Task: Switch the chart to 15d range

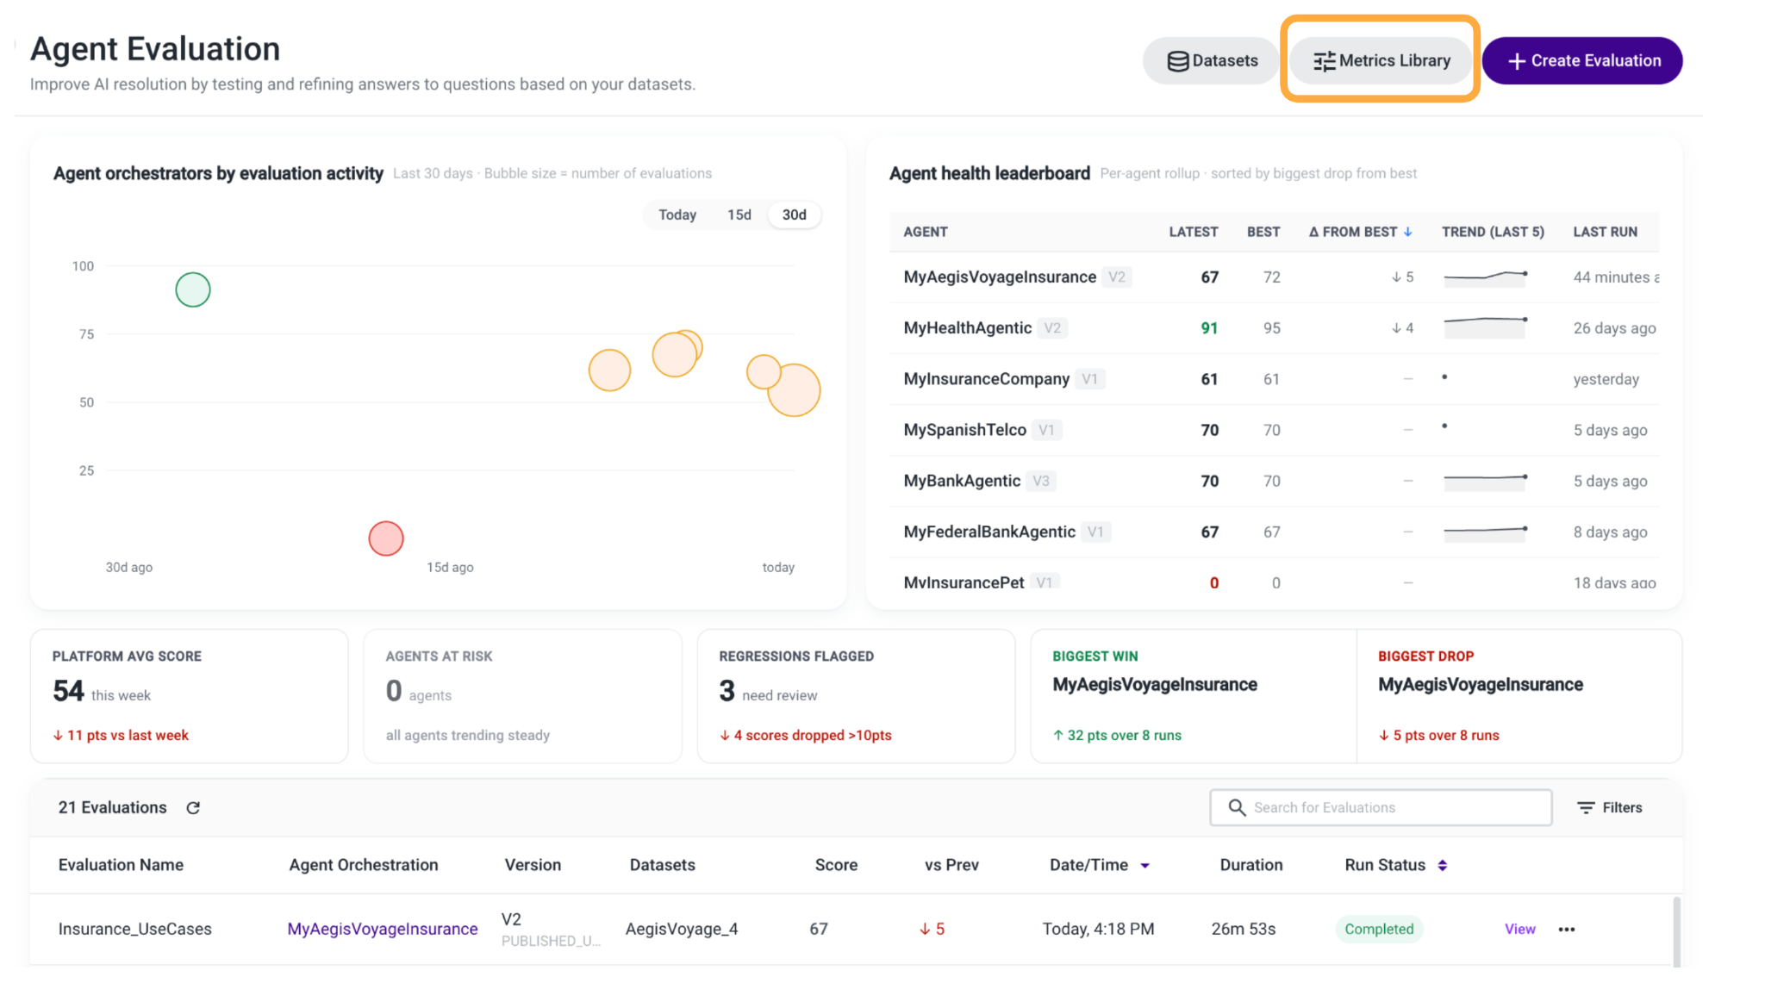Action: point(739,215)
